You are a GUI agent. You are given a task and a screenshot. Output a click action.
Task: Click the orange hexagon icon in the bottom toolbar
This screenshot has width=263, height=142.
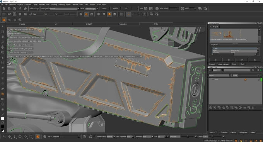[38, 137]
